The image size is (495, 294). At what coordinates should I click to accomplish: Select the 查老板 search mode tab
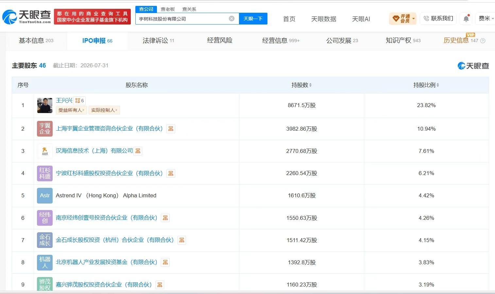168,9
